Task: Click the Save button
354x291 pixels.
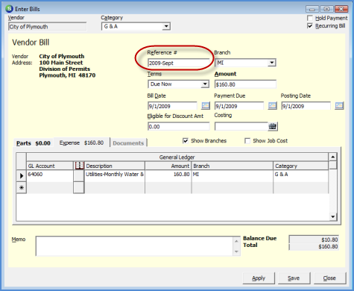Action: [294, 278]
